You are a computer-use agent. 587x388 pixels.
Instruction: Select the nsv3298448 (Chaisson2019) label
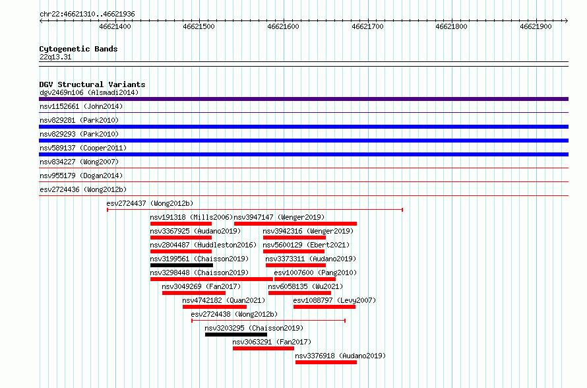(x=199, y=273)
